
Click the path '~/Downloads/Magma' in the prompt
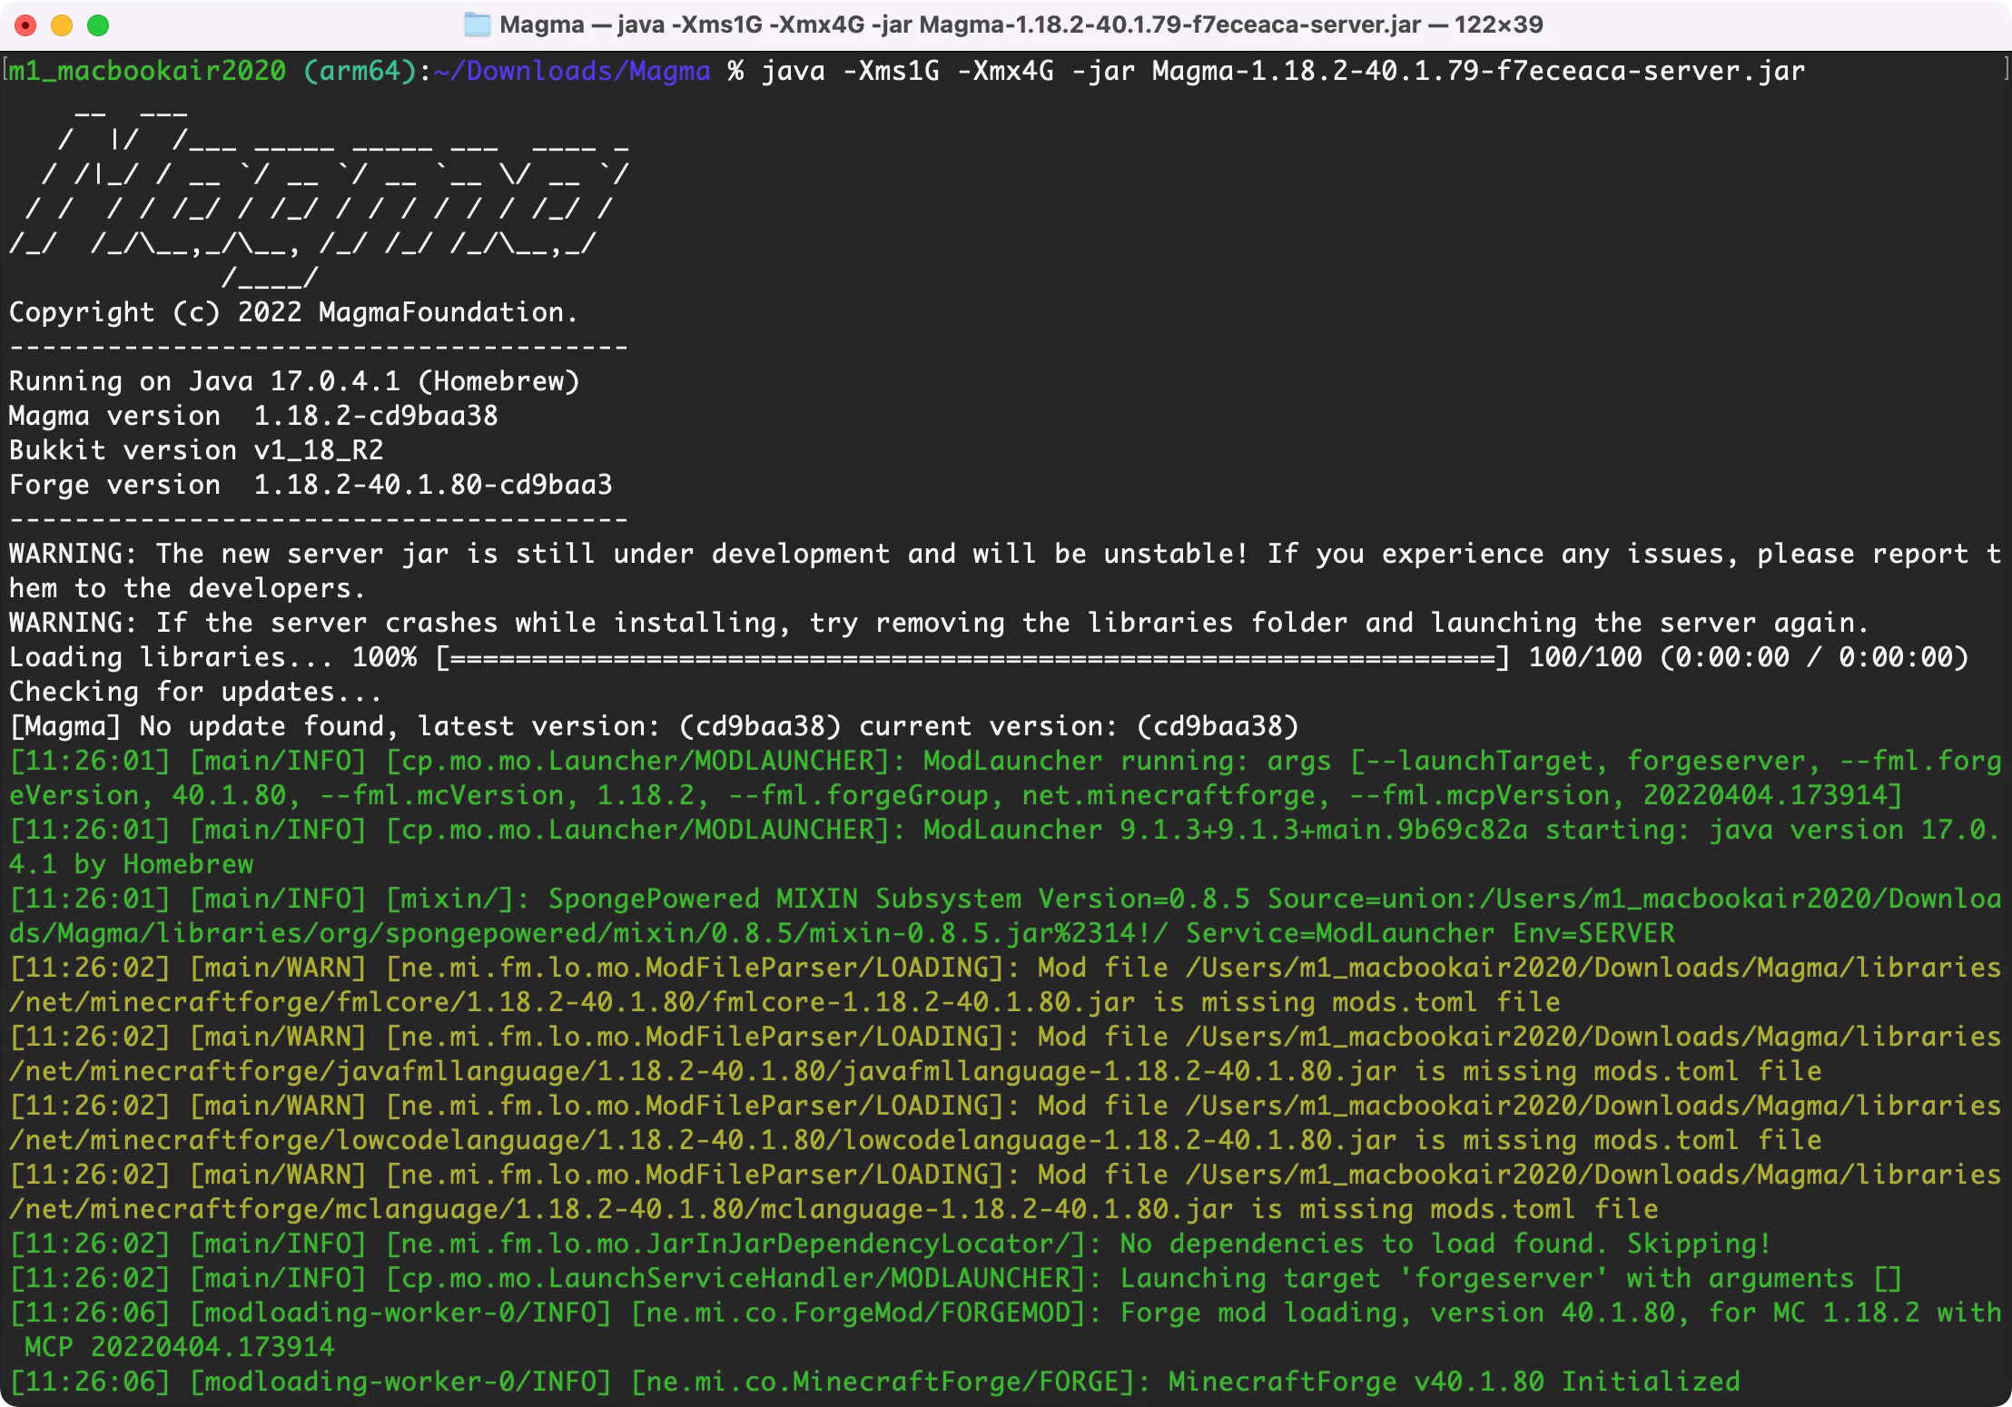[x=572, y=71]
